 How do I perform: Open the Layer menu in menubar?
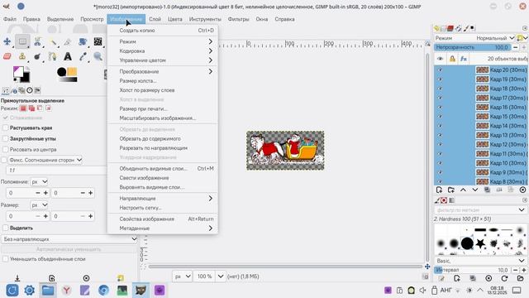(x=155, y=19)
